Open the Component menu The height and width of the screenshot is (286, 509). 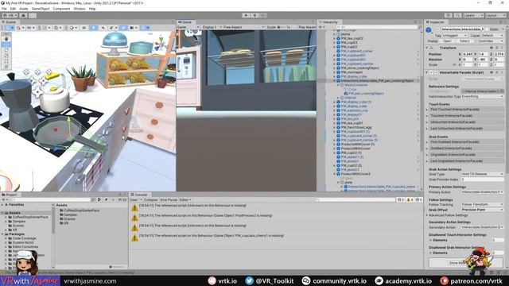coord(61,9)
